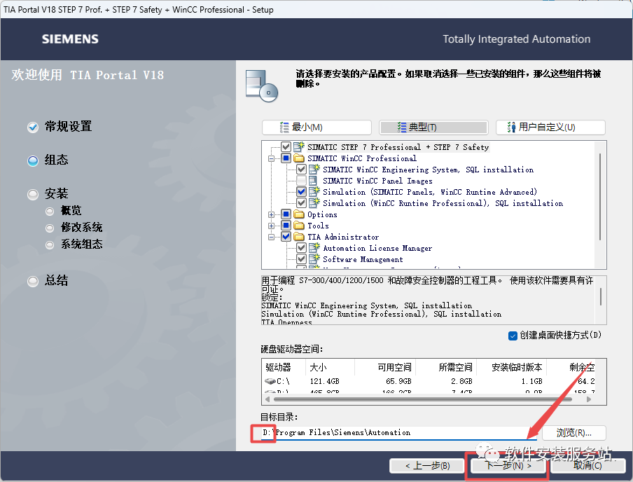Click the 典型 button list icon
This screenshot has width=633, height=482.
tap(402, 128)
